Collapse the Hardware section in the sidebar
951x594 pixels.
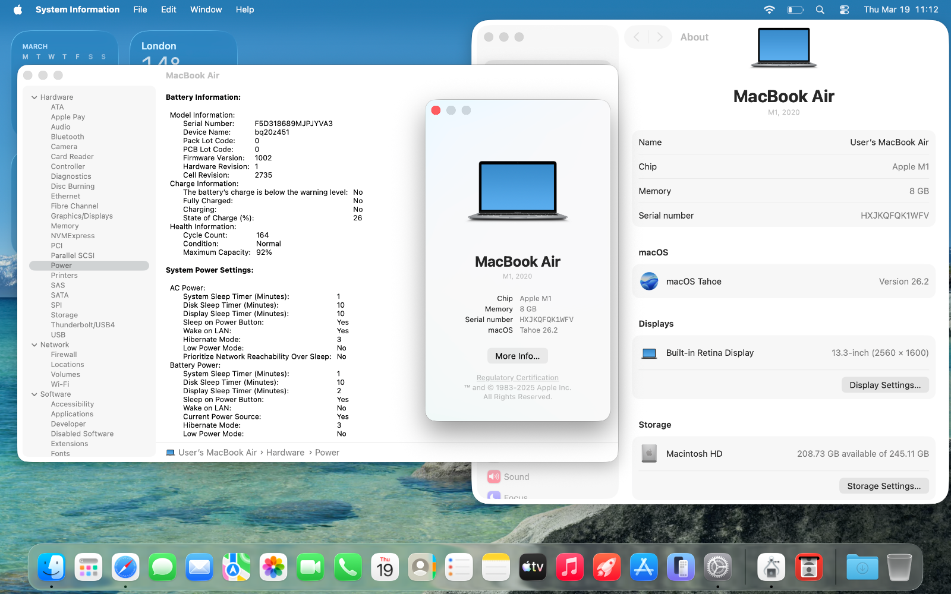click(34, 97)
